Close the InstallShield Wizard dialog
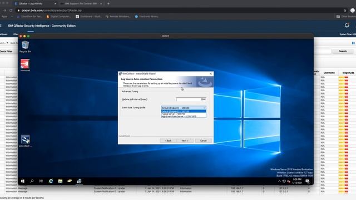356x200 pixels. [211, 74]
